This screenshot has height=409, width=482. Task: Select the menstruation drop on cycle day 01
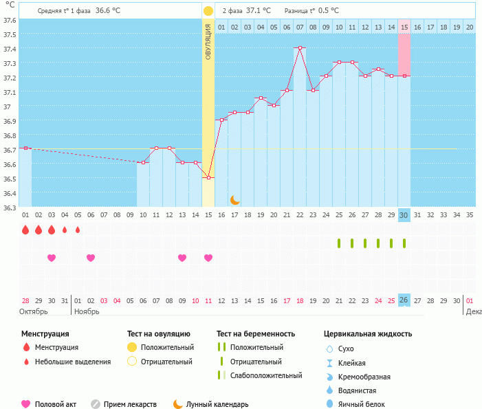click(25, 230)
